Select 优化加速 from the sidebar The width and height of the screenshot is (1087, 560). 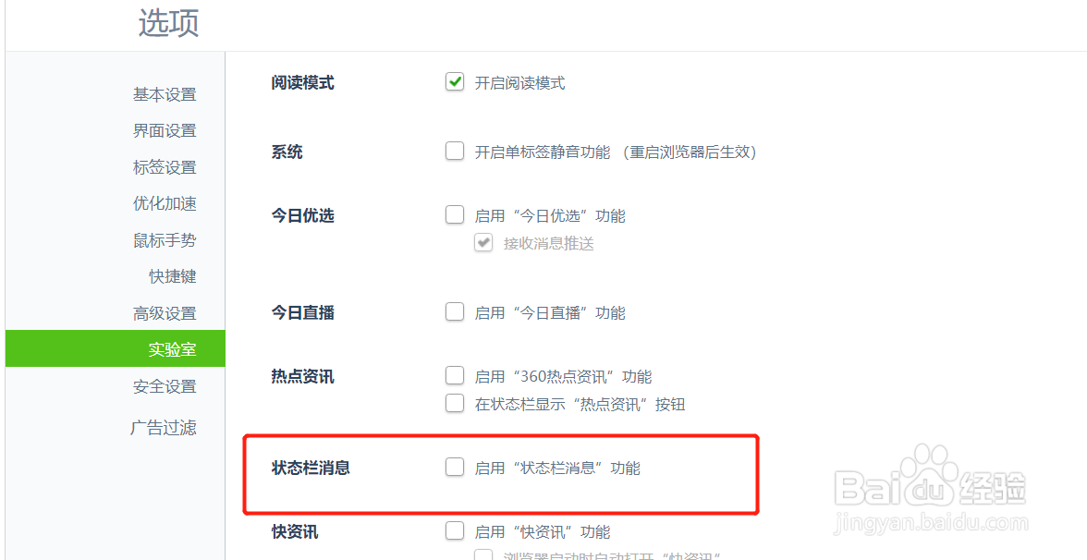(165, 203)
